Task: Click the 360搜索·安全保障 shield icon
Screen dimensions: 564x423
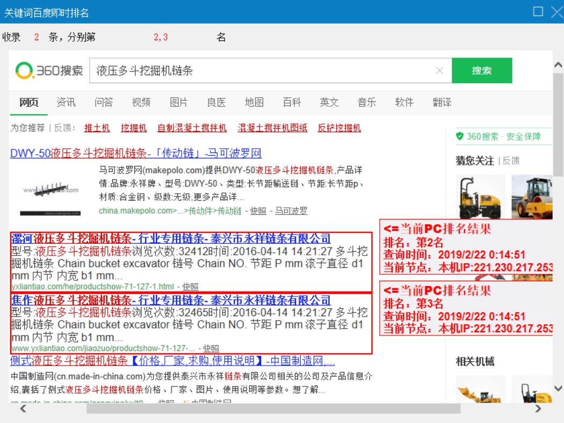Action: (459, 136)
